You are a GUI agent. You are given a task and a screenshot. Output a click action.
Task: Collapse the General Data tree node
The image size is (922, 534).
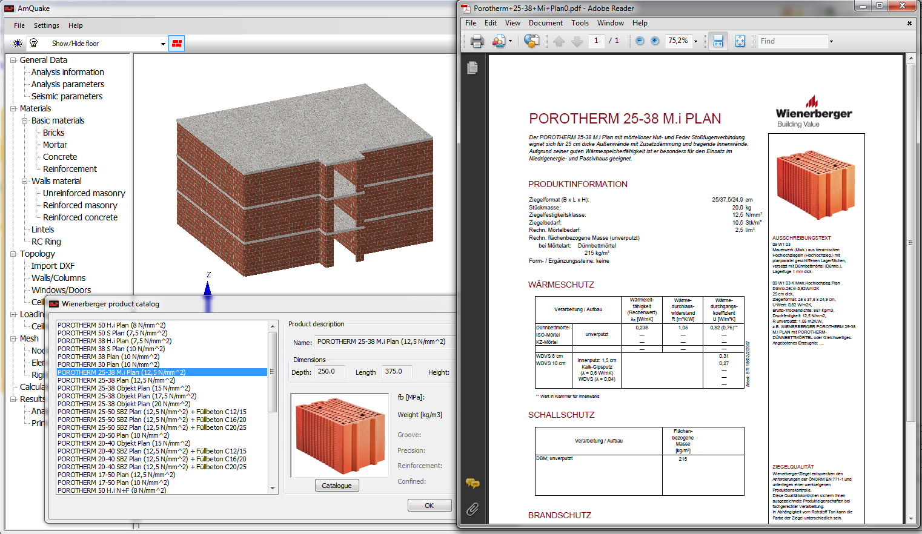13,60
